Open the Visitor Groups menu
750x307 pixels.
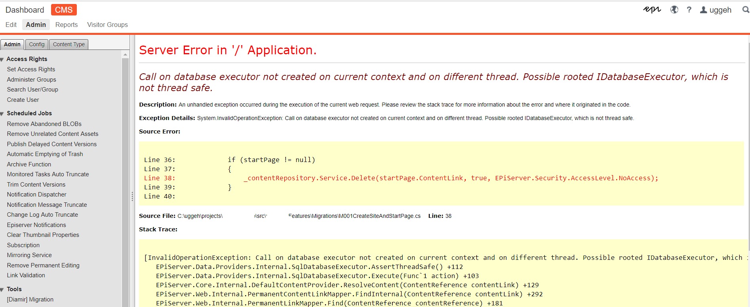click(107, 25)
